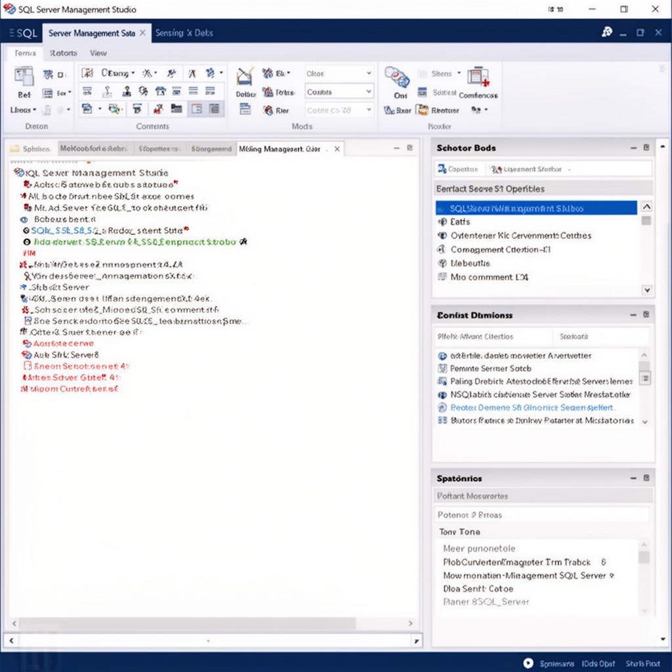Click the large Ons ribbon icon

tap(397, 78)
